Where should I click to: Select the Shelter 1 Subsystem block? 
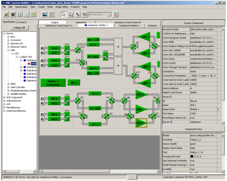coord(53,83)
